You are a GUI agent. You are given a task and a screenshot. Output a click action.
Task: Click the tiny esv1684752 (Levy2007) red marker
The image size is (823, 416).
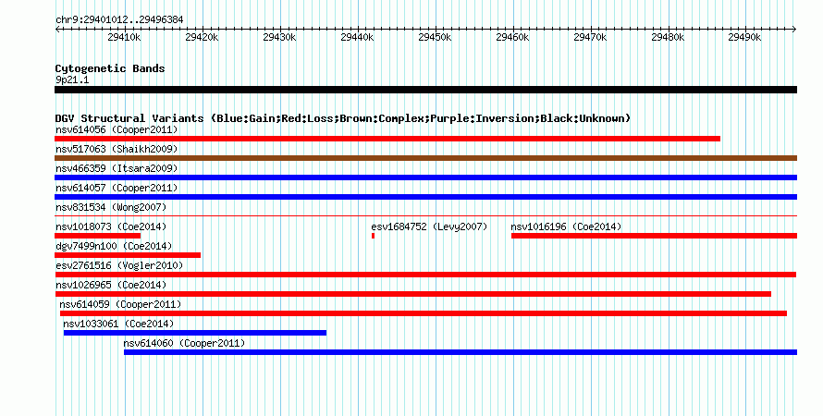pyautogui.click(x=374, y=236)
